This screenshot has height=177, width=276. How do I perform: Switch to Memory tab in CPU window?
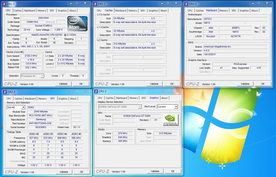(x=42, y=11)
